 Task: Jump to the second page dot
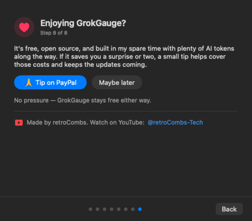pyautogui.click(x=98, y=209)
